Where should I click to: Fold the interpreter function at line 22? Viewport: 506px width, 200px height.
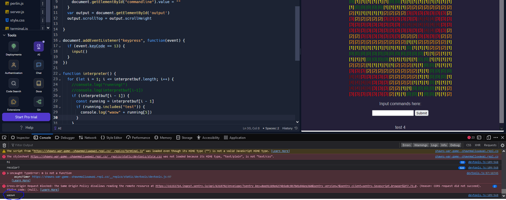click(60, 74)
